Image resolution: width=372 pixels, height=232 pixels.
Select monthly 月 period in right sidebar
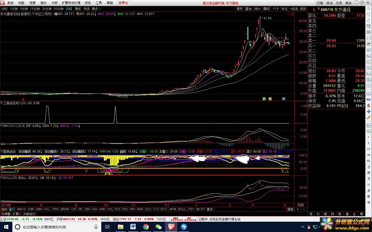(369, 179)
